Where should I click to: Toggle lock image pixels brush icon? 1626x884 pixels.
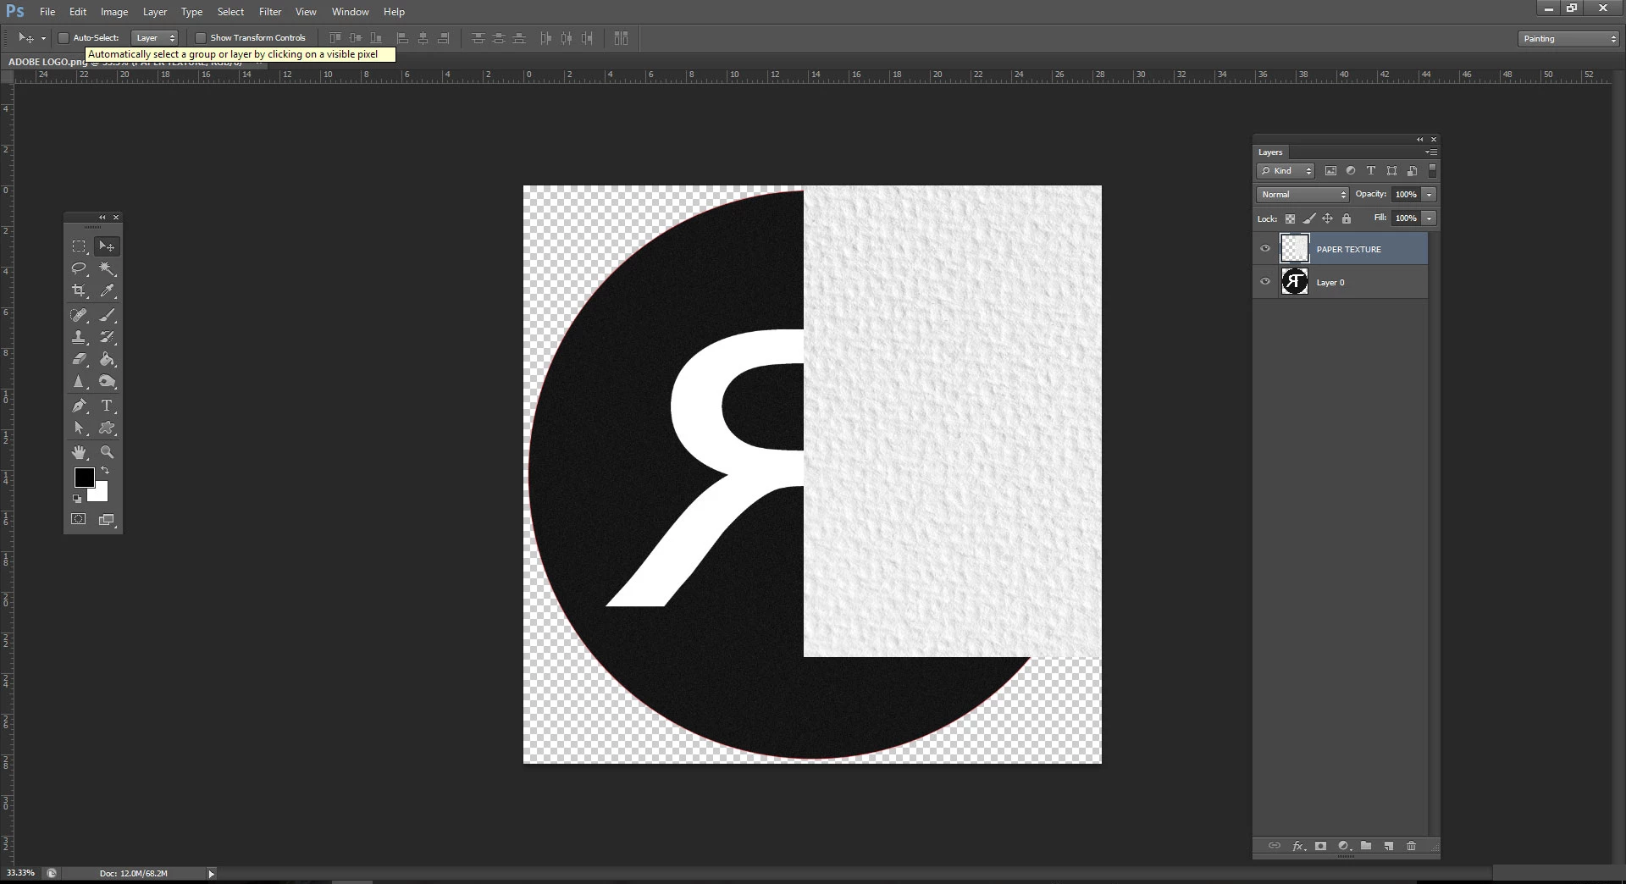pos(1309,218)
